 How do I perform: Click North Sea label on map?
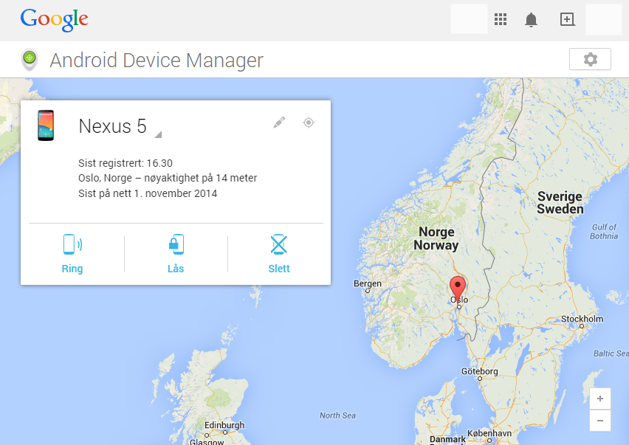point(338,415)
